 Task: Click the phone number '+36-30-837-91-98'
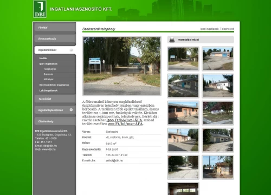pyautogui.click(x=117, y=155)
